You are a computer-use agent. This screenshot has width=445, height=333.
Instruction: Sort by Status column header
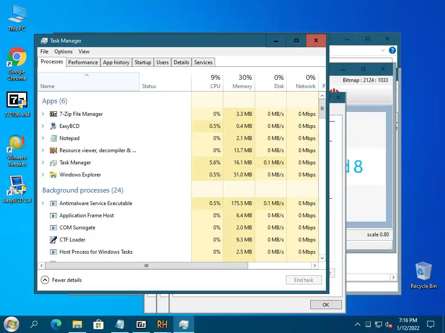[x=166, y=82]
